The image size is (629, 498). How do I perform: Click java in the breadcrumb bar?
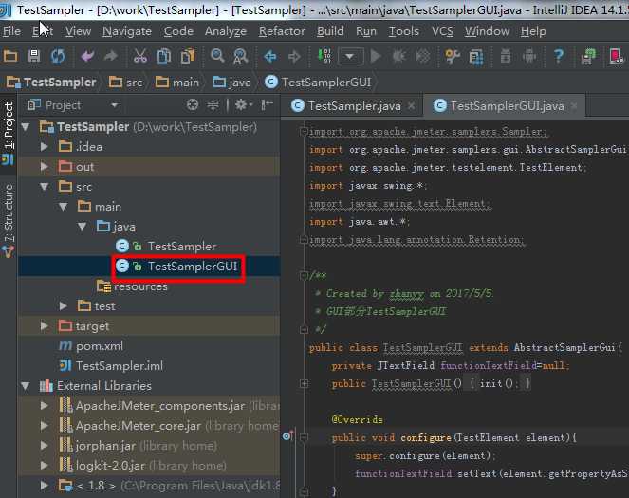[x=231, y=83]
